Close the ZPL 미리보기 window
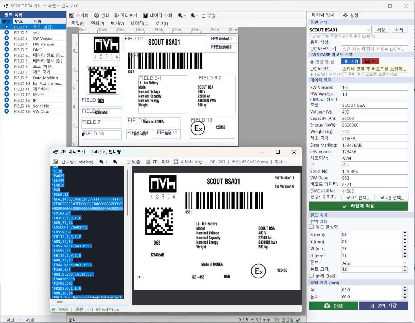 (x=294, y=151)
